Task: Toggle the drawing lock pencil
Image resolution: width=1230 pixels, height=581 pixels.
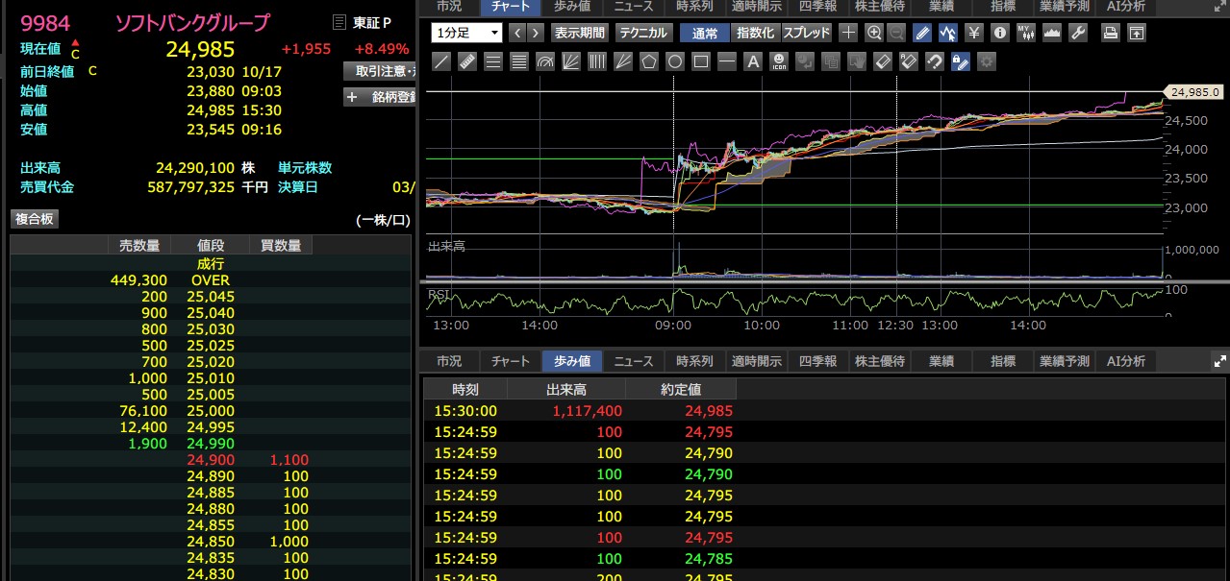Action: [x=960, y=61]
